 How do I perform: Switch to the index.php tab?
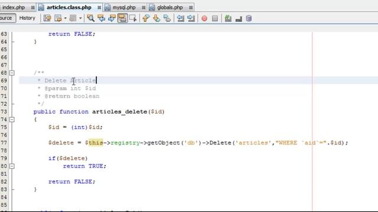click(14, 8)
